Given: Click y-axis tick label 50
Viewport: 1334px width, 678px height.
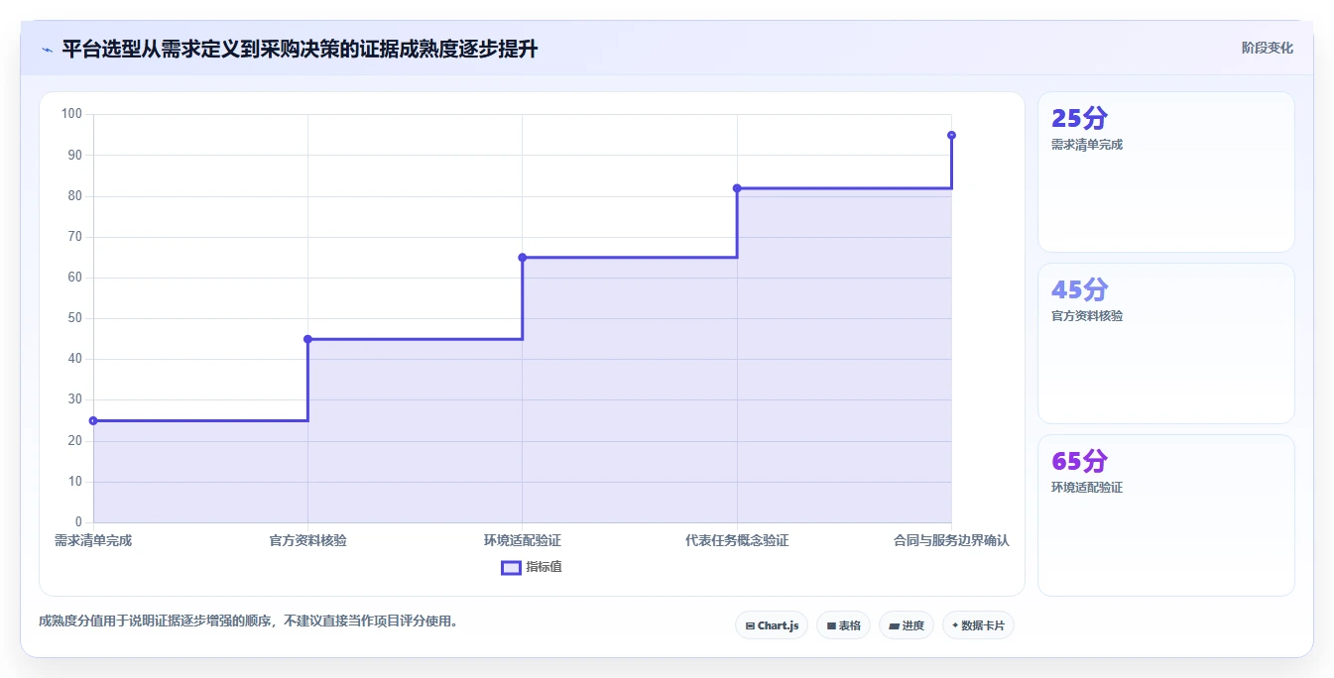Looking at the screenshot, I should [75, 318].
